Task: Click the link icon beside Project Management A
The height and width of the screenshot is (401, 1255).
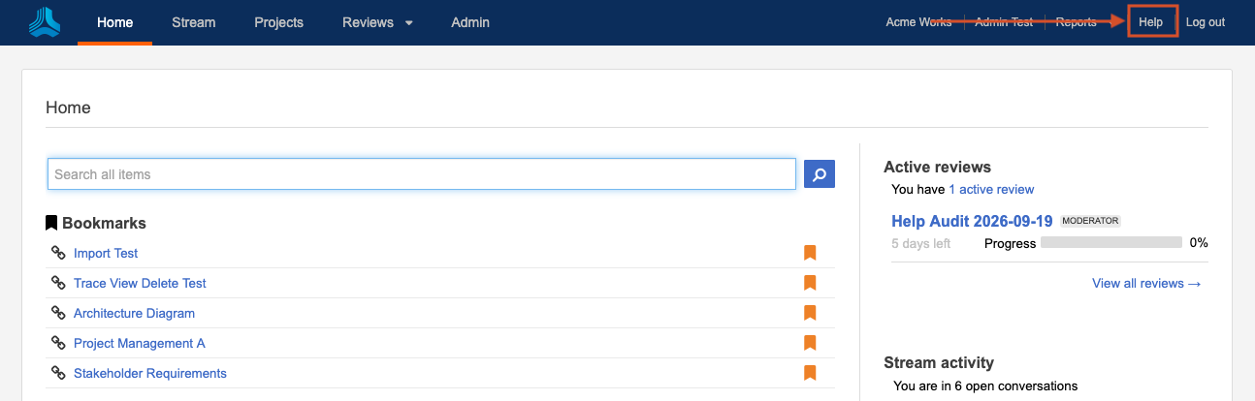Action: 58,343
